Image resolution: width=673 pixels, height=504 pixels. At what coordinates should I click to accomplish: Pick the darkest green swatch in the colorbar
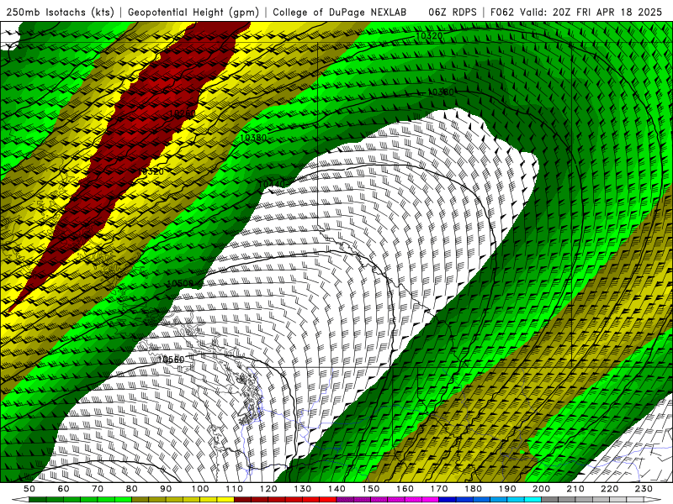pyautogui.click(x=38, y=500)
